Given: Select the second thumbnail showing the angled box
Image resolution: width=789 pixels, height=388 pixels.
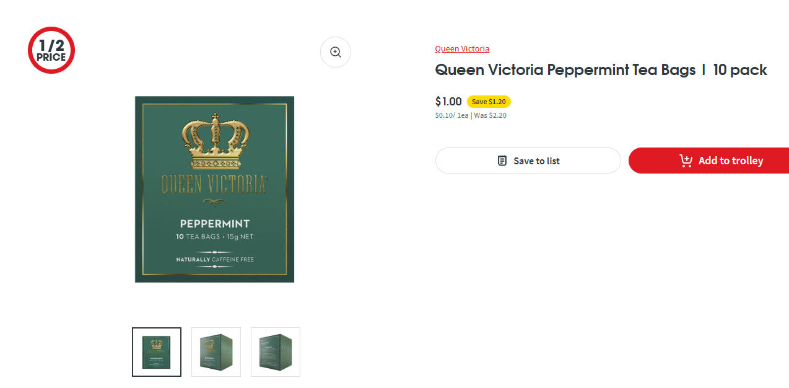Looking at the screenshot, I should [x=216, y=352].
